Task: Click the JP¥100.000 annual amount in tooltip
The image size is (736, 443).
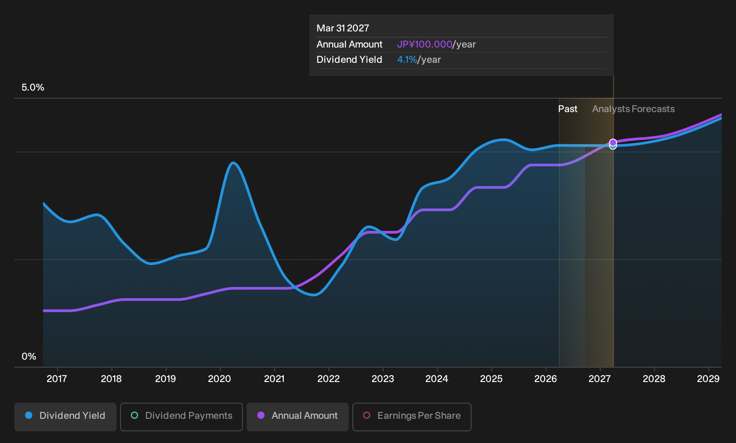Action: coord(424,44)
